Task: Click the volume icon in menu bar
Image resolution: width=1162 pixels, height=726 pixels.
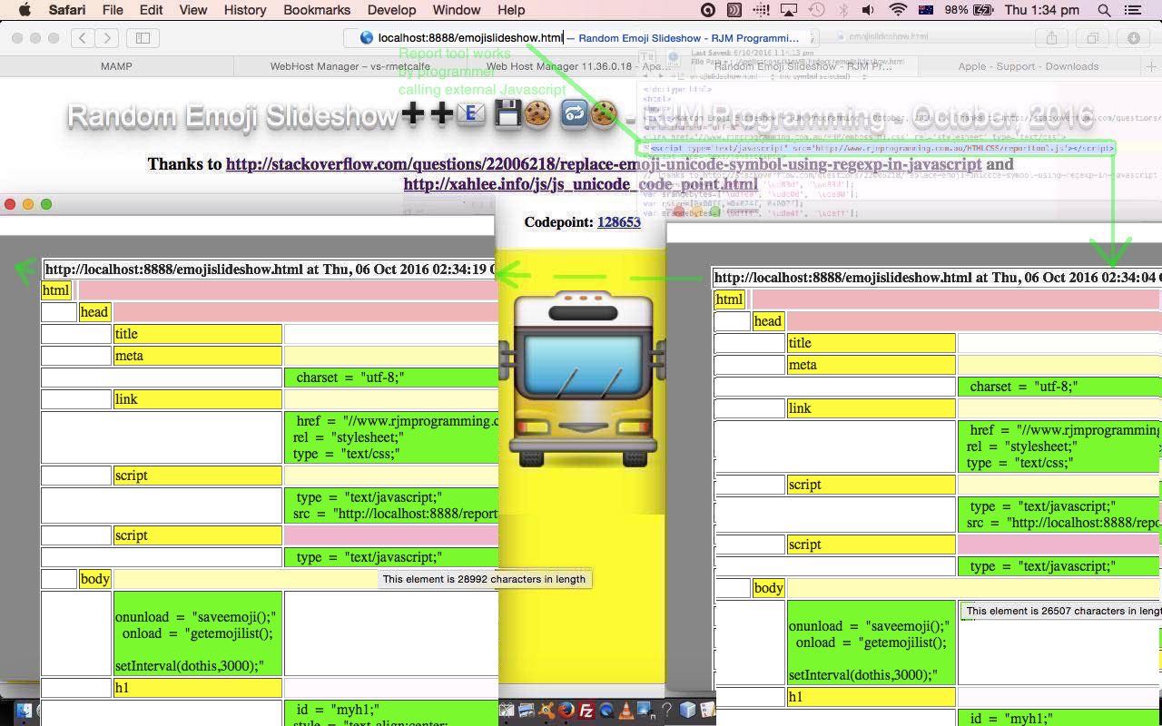Action: click(869, 10)
